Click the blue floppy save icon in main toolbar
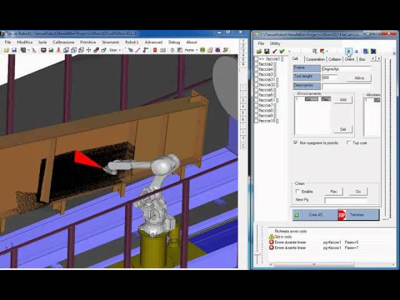Image resolution: width=400 pixels, height=300 pixels. point(14,50)
